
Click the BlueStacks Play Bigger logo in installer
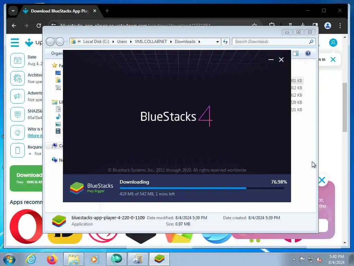[x=91, y=188]
